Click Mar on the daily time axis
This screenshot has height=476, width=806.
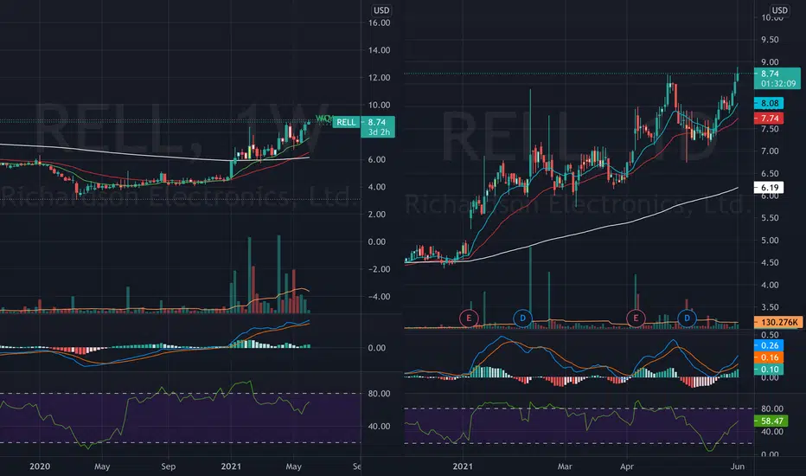coord(565,466)
